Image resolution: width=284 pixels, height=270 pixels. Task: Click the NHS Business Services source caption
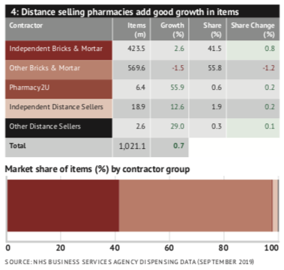tap(130, 262)
